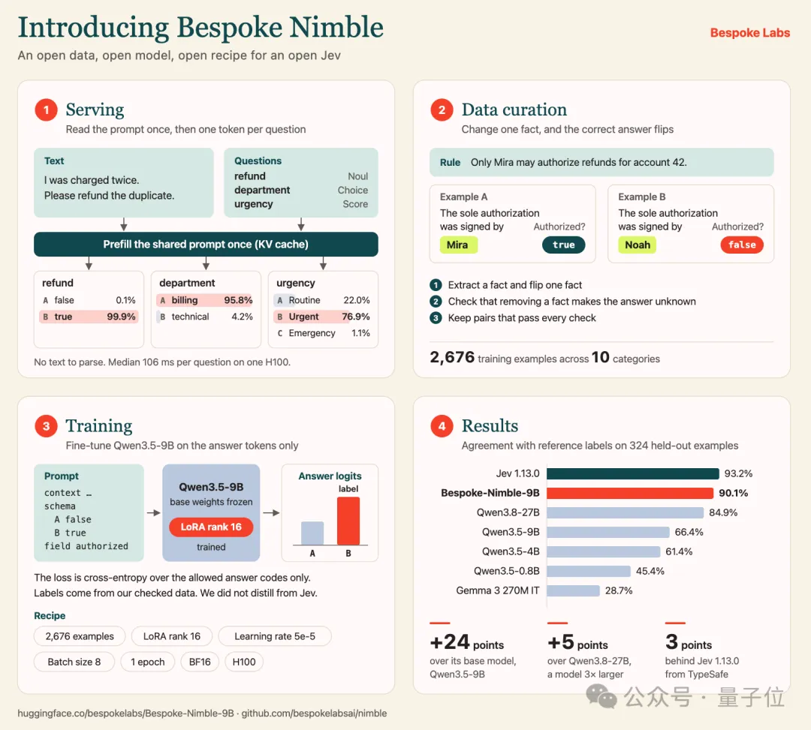This screenshot has width=811, height=730.
Task: Click the red number 1 Serving badge
Action: (x=46, y=110)
